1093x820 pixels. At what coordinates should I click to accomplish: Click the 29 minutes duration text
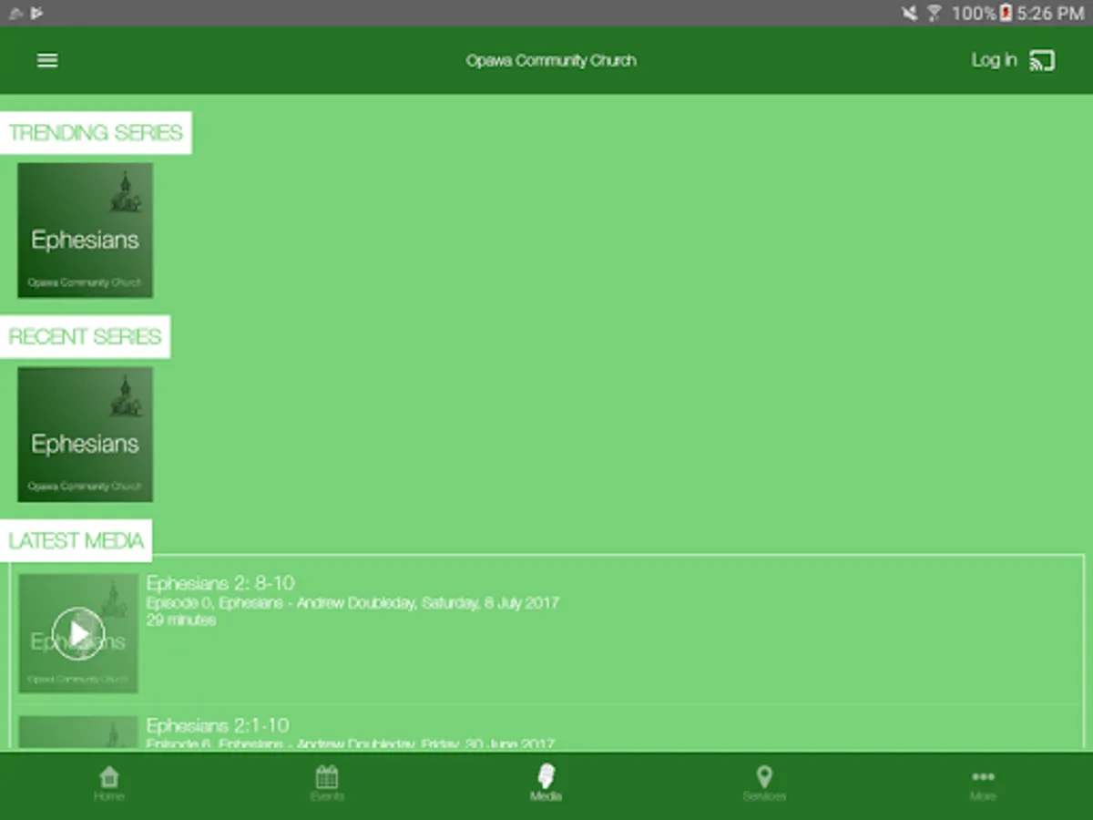[x=181, y=620]
